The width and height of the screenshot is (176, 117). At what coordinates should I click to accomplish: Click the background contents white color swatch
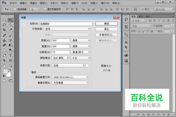(x=87, y=65)
